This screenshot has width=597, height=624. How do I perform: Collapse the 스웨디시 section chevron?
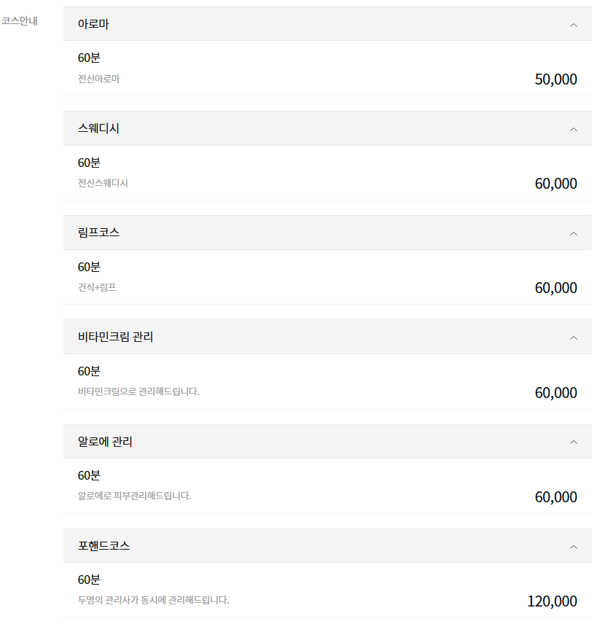tap(573, 129)
